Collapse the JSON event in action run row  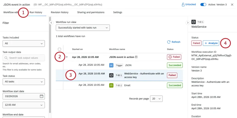tap(67, 57)
